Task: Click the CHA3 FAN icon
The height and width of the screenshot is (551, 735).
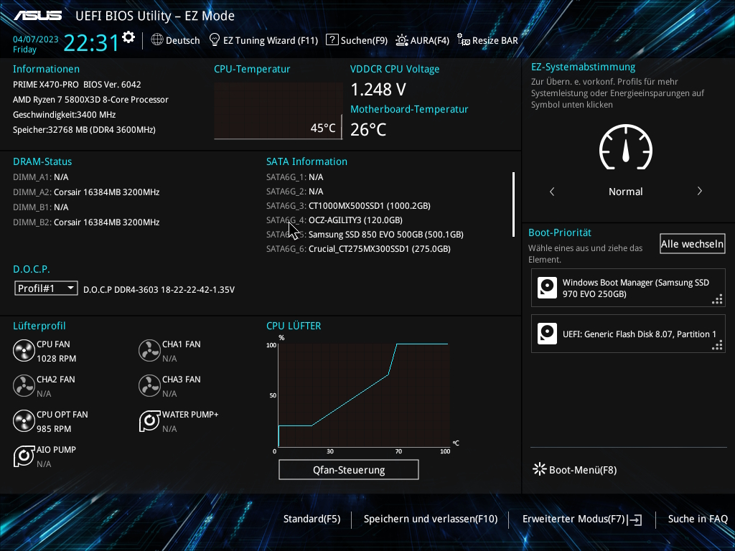Action: pyautogui.click(x=149, y=386)
